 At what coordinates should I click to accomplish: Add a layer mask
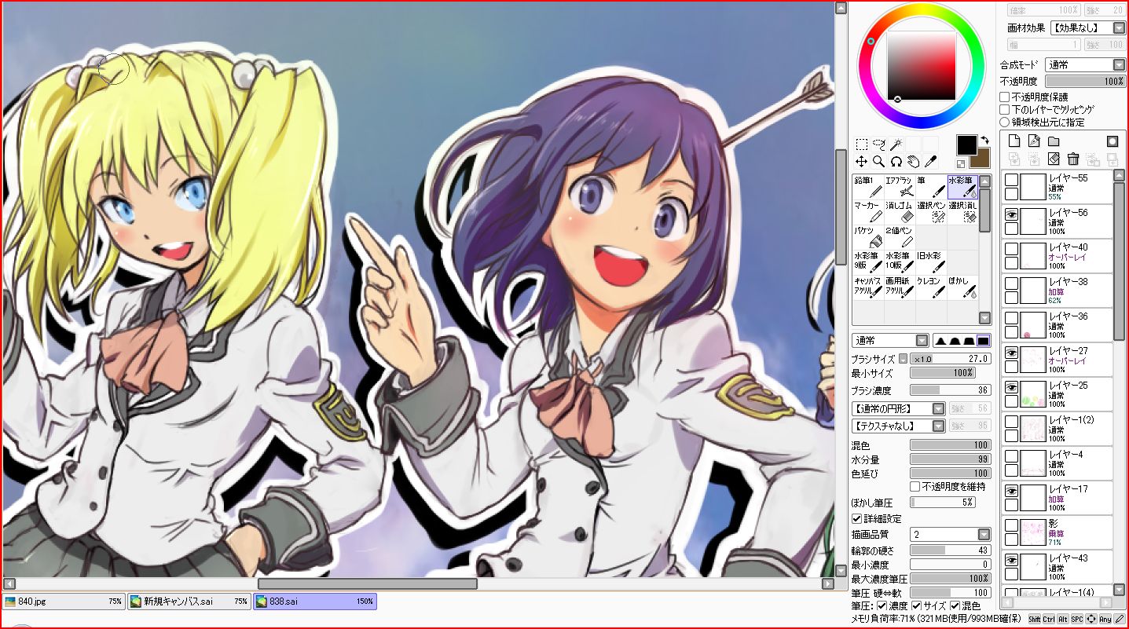point(1112,141)
